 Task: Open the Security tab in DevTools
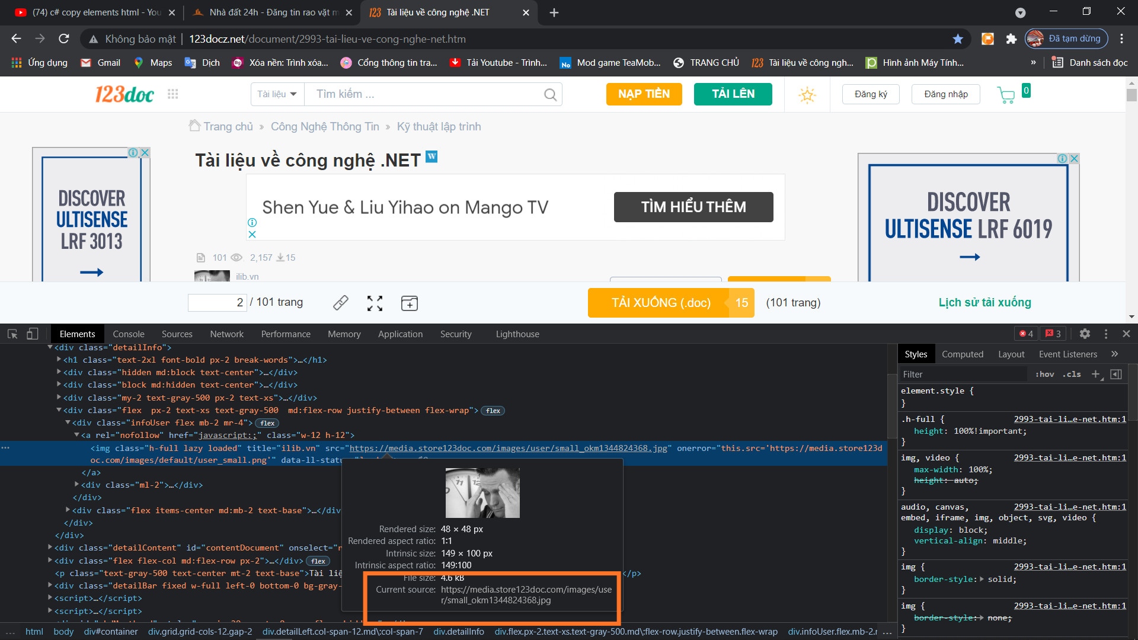(456, 334)
